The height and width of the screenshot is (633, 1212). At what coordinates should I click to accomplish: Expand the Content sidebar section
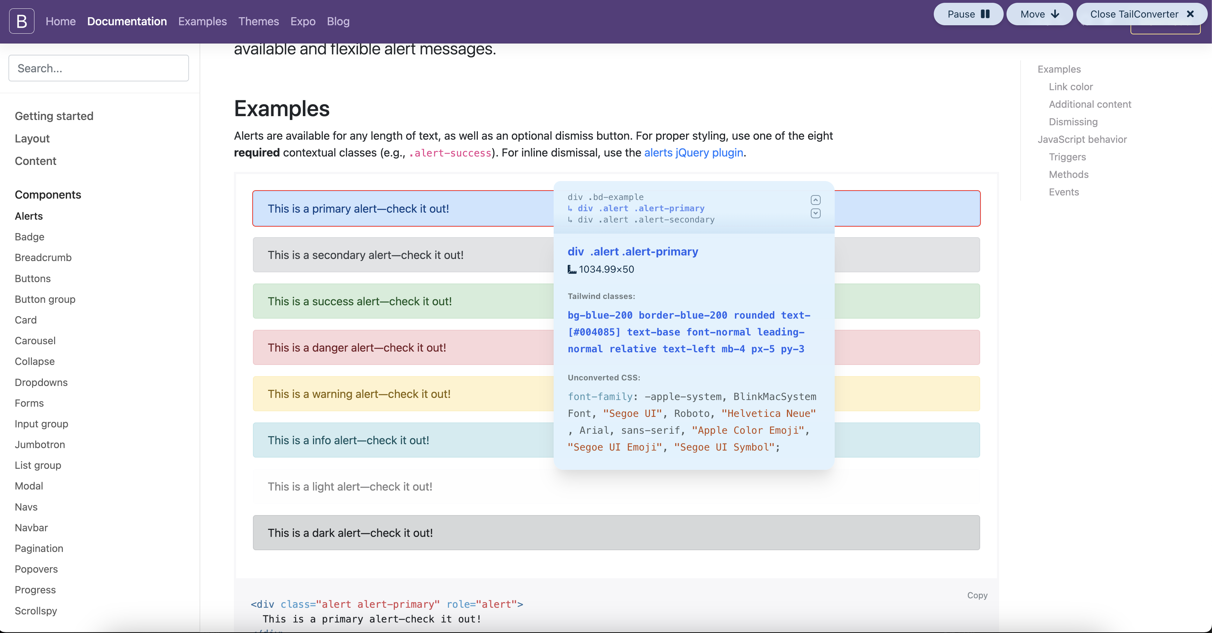tap(35, 161)
